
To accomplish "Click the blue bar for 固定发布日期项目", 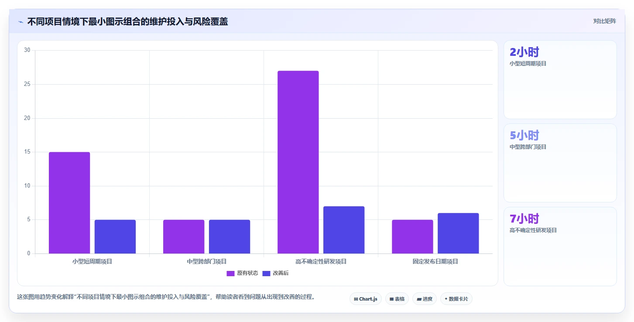I will tap(458, 233).
